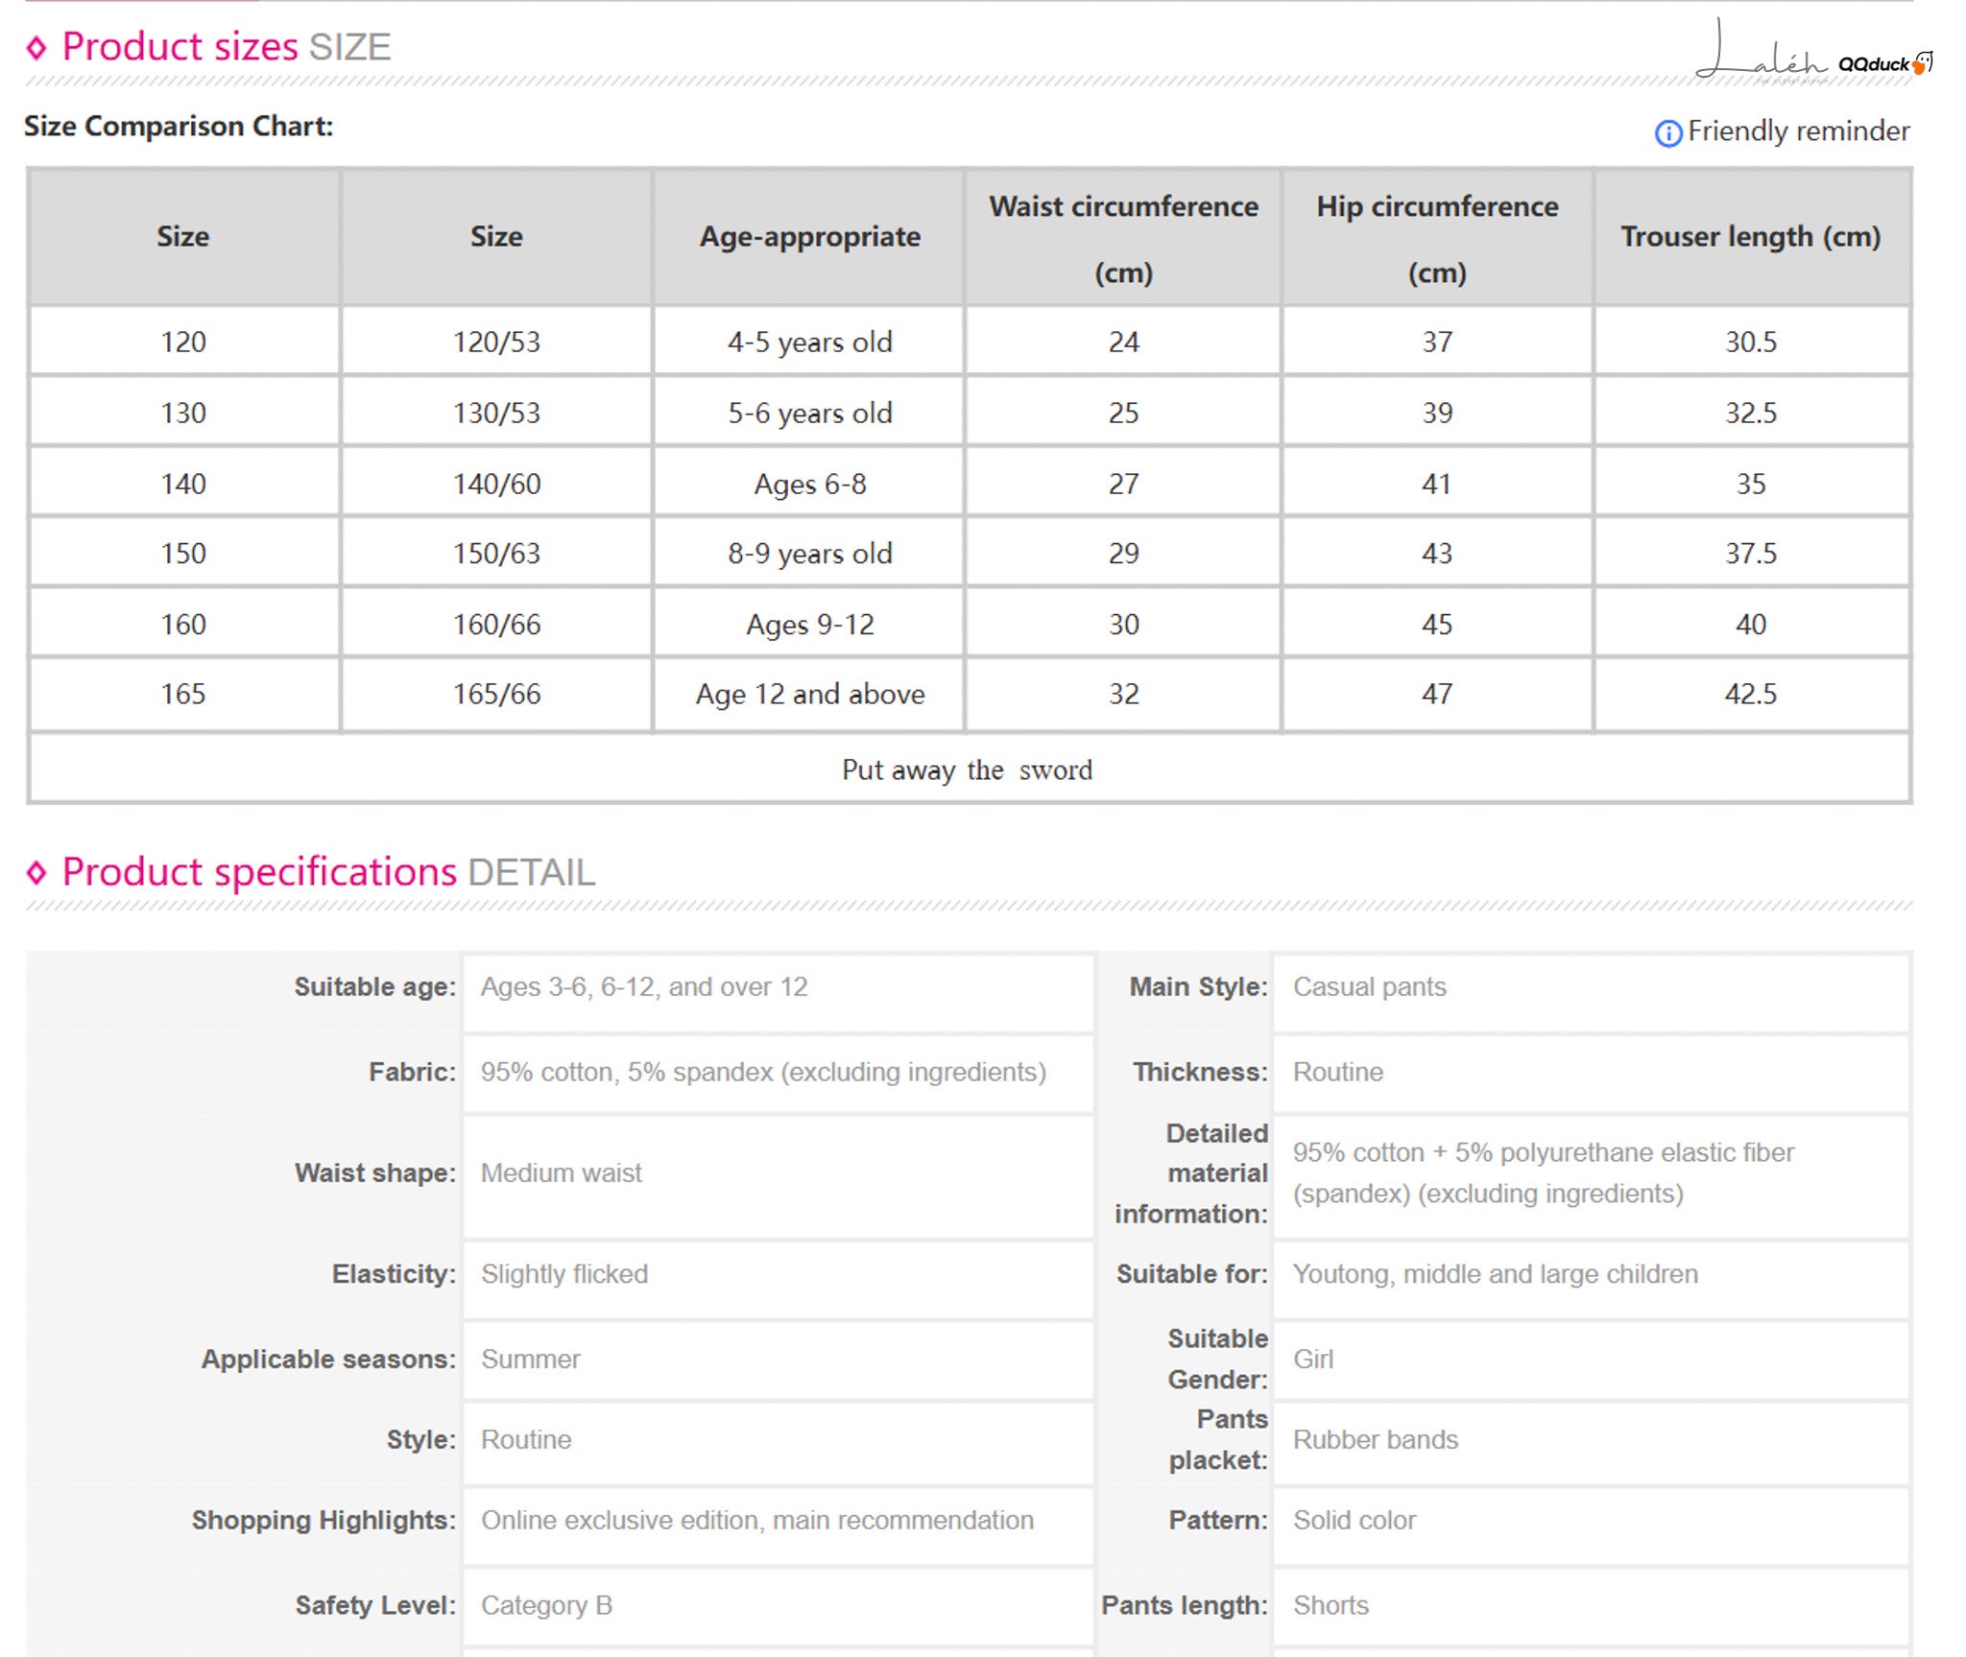The width and height of the screenshot is (1966, 1657).
Task: Click the Laléh signature logo
Action: (x=1761, y=53)
